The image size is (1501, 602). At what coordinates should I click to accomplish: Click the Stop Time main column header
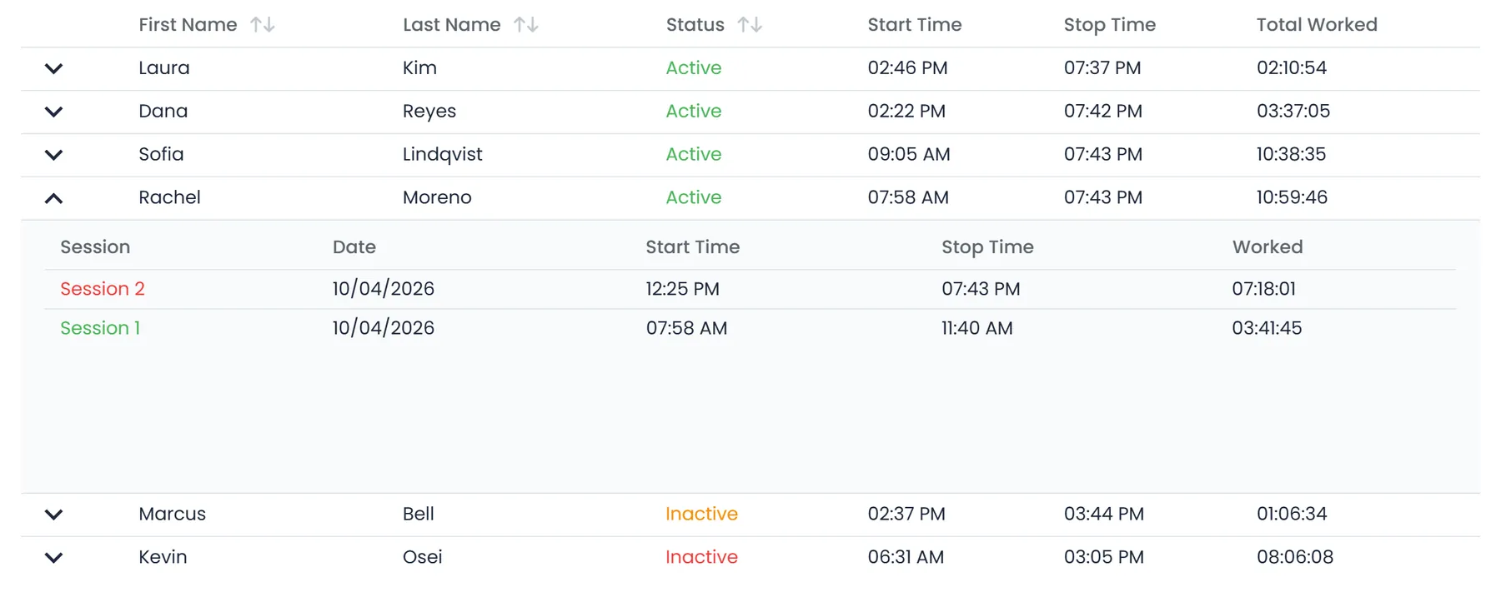(1110, 25)
